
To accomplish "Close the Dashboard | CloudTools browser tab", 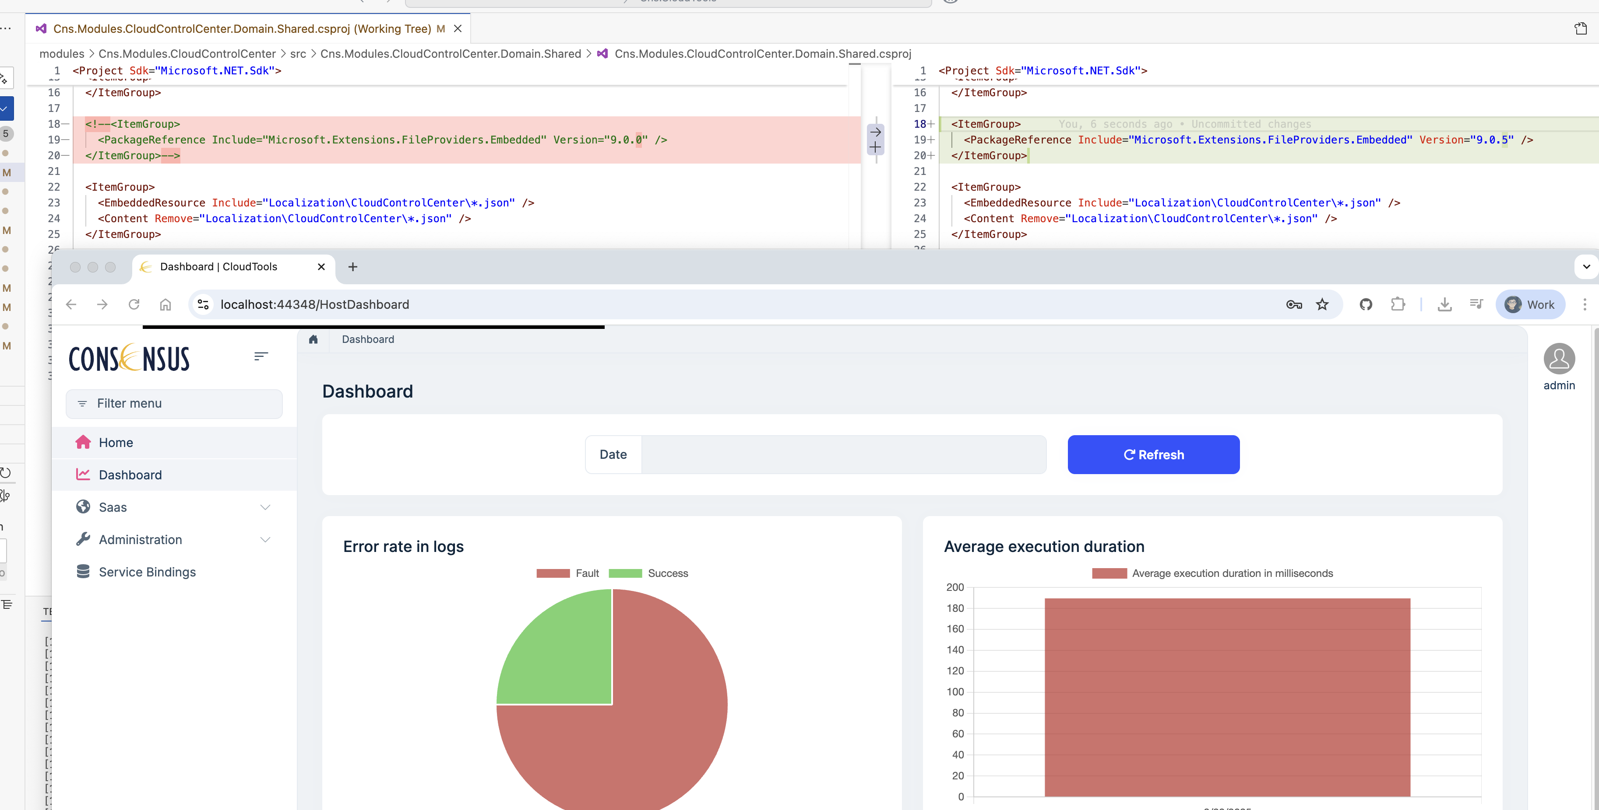I will pos(321,267).
